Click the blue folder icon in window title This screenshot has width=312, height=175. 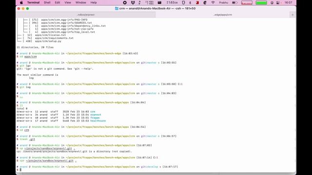click(x=117, y=9)
